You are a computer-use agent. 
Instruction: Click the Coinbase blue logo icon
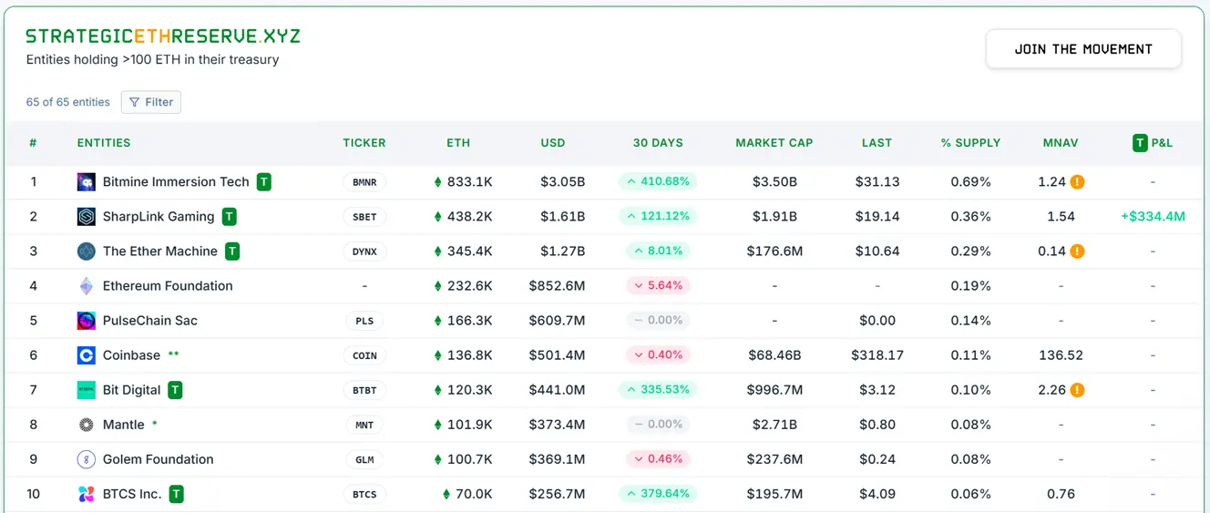(x=86, y=355)
